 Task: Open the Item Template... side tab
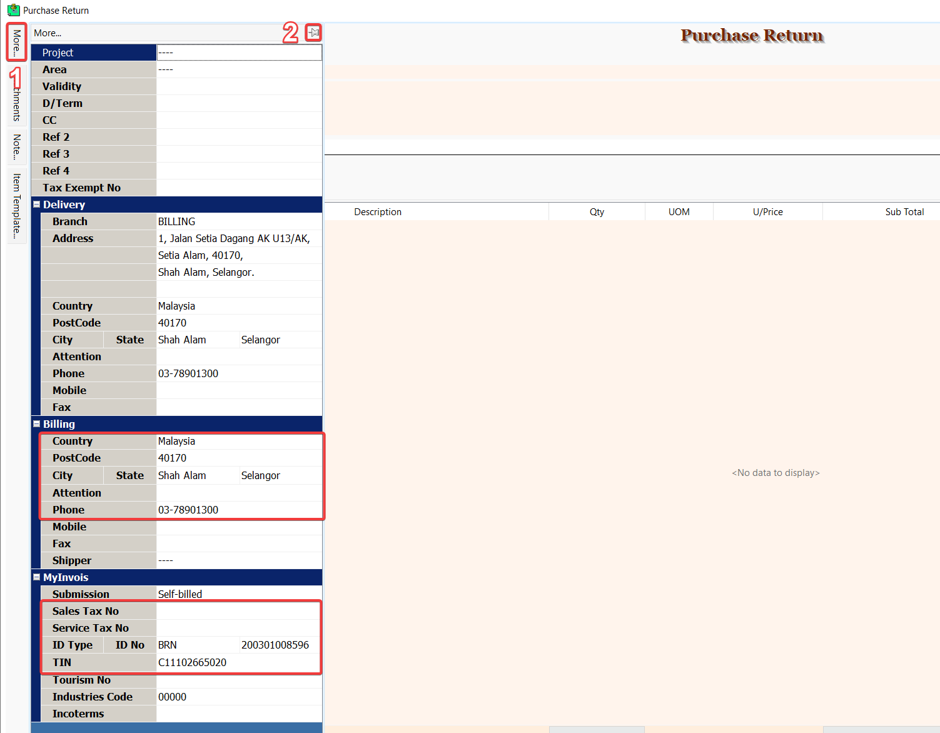(17, 206)
